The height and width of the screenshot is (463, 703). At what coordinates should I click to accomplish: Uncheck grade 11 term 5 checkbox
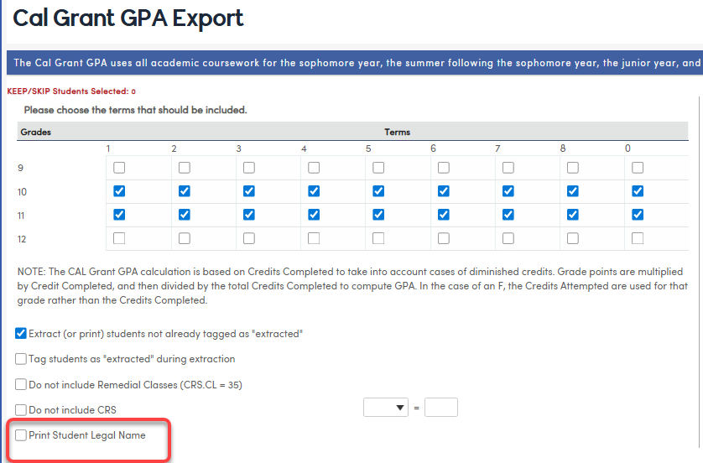tap(378, 215)
